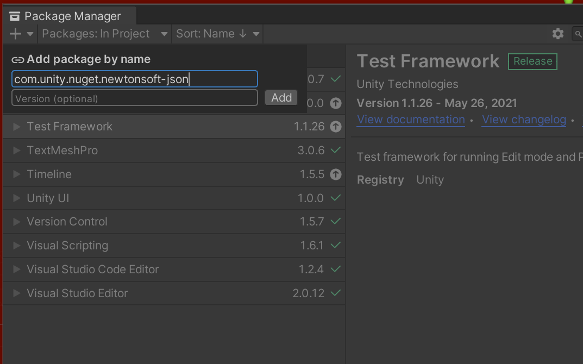Click the checkmark for Visual Studio Code Editor
The height and width of the screenshot is (364, 583).
click(x=335, y=269)
